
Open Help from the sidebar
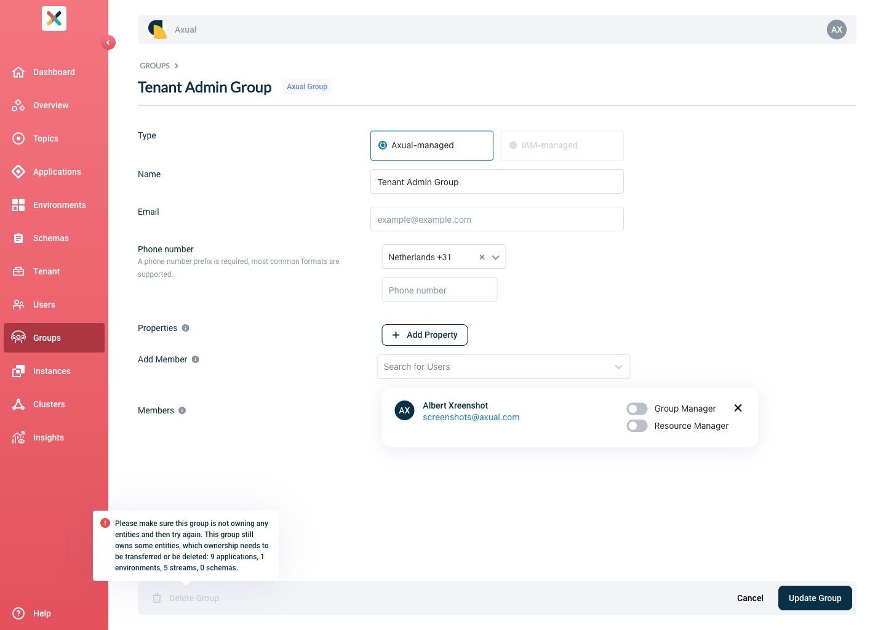coord(54,613)
